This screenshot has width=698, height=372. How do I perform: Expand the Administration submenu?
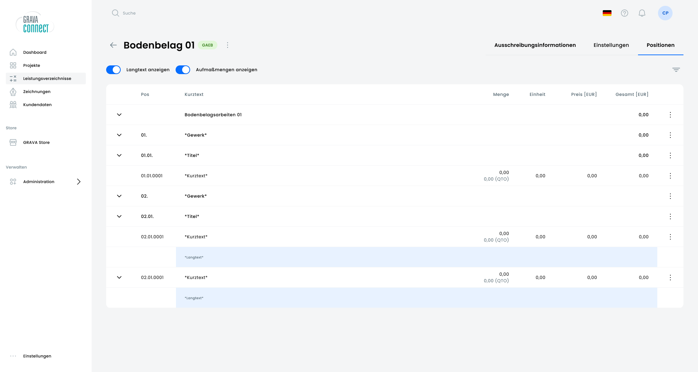[x=79, y=182]
